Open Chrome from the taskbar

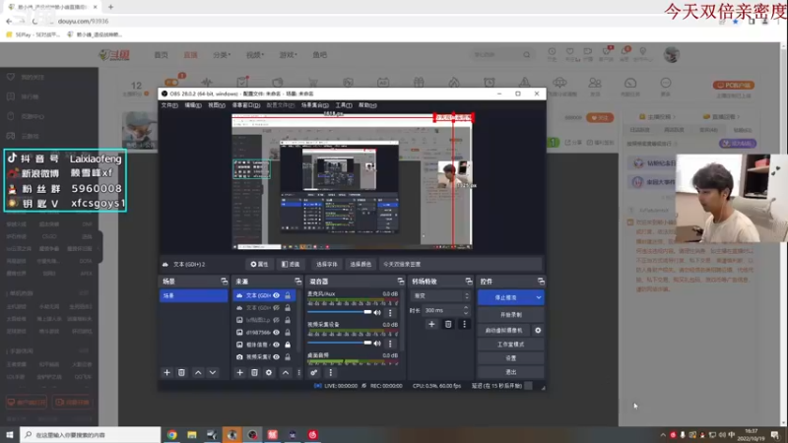[171, 434]
